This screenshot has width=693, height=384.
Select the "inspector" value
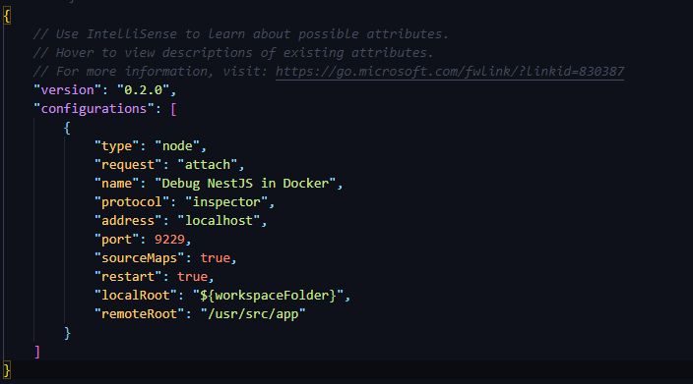point(226,201)
